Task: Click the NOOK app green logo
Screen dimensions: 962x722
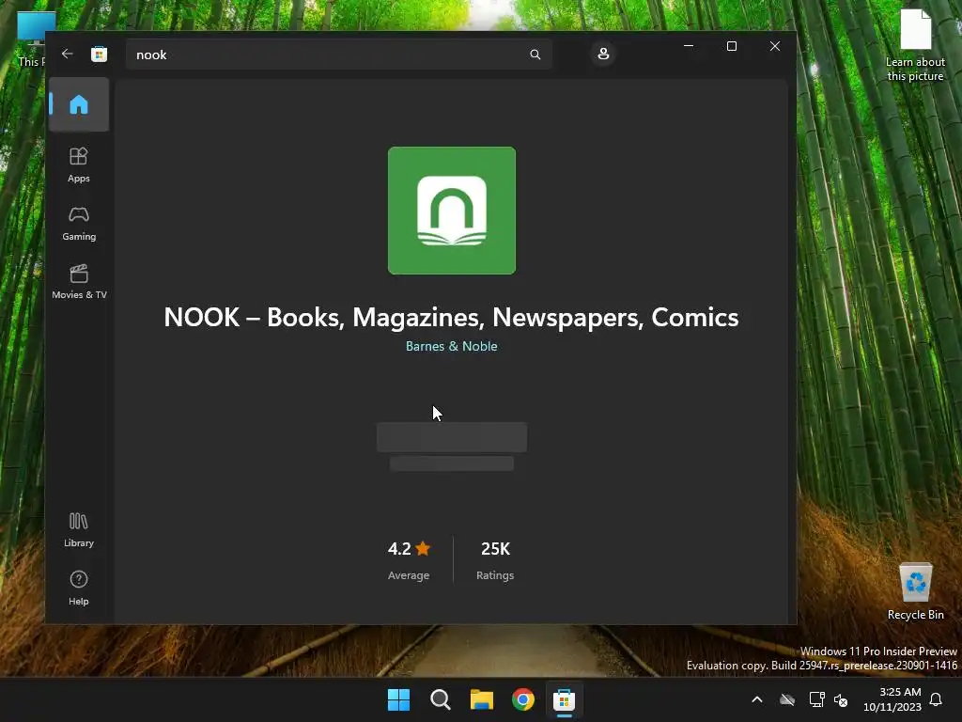Action: tap(452, 211)
